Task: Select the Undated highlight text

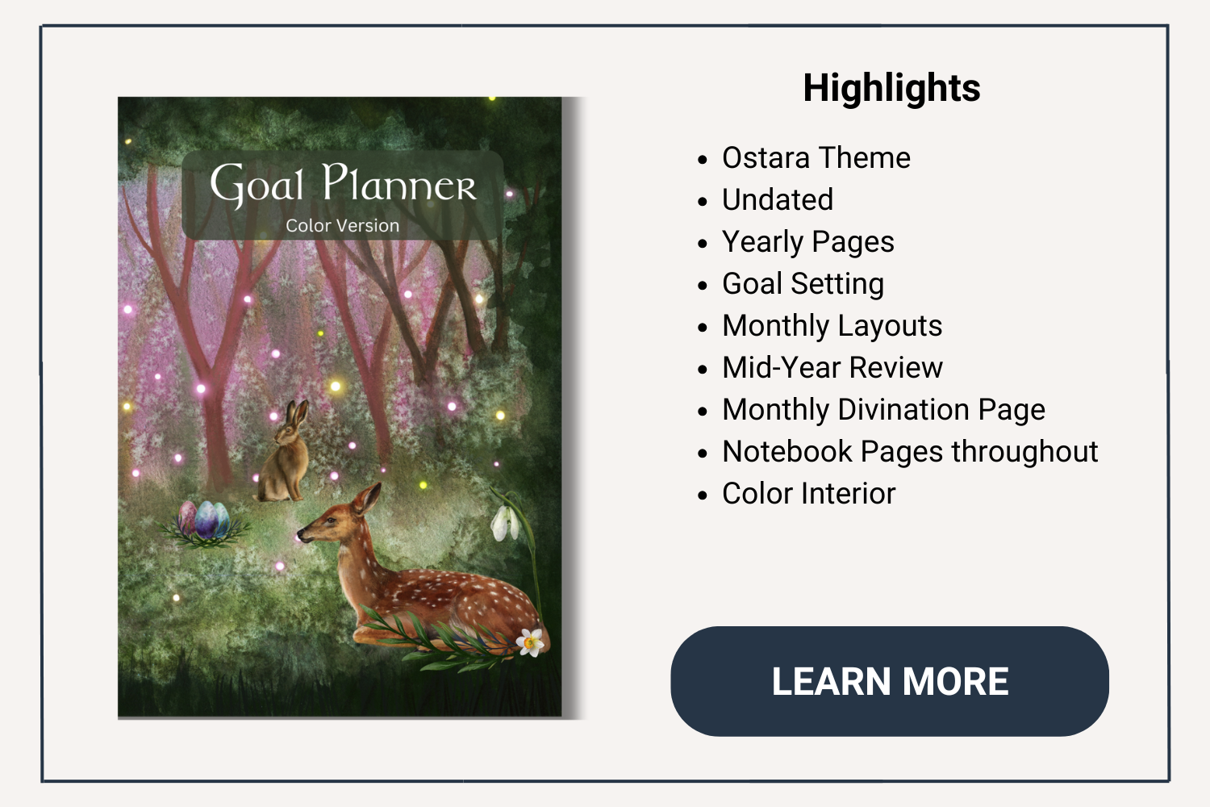Action: [777, 199]
